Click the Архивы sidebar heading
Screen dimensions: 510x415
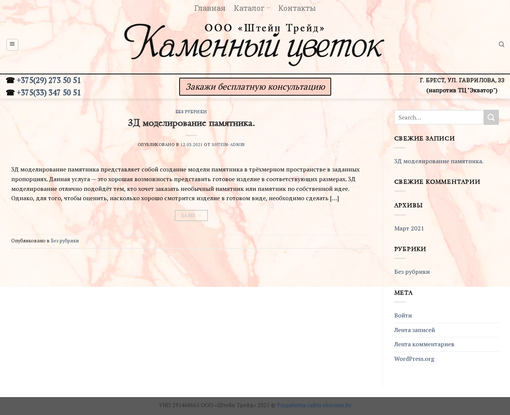(408, 205)
